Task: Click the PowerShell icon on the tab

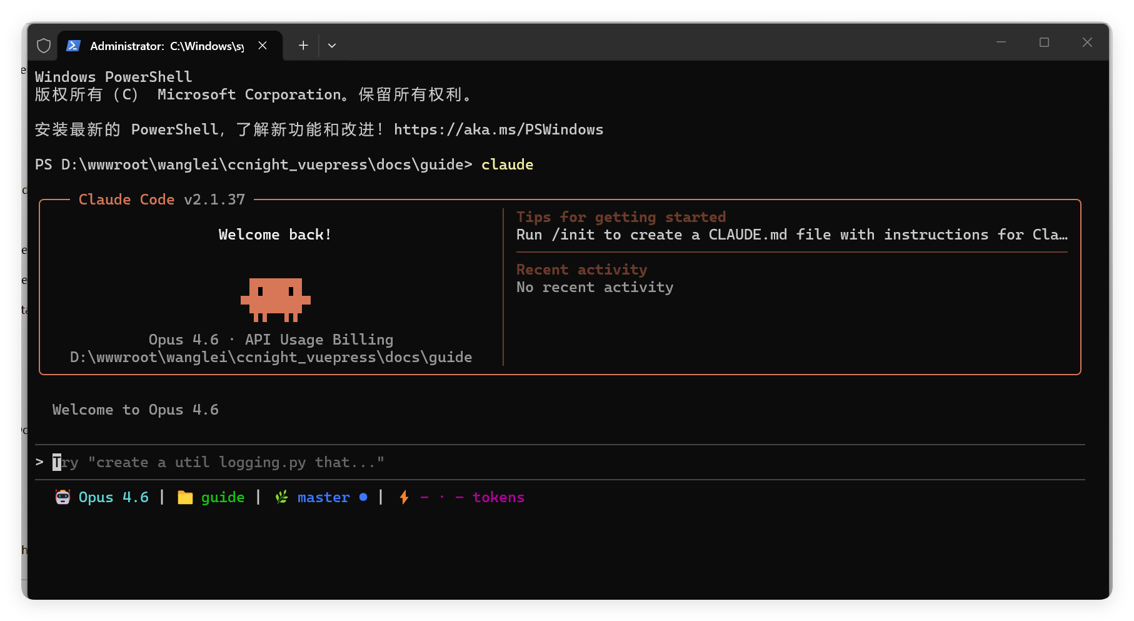Action: coord(73,46)
